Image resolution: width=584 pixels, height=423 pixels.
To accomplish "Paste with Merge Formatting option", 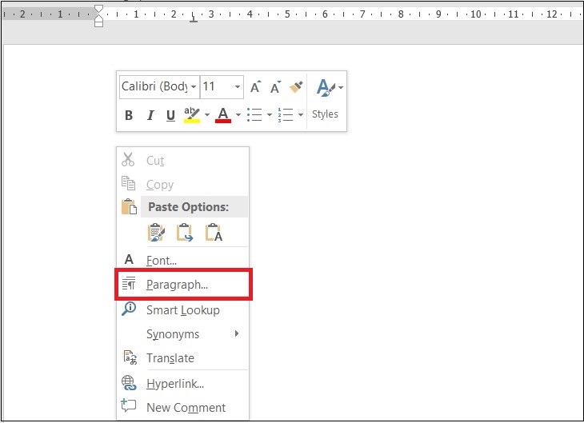I will coord(185,233).
